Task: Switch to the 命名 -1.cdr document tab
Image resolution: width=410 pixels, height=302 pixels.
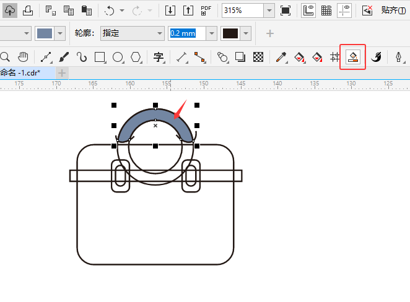Action: click(x=19, y=73)
